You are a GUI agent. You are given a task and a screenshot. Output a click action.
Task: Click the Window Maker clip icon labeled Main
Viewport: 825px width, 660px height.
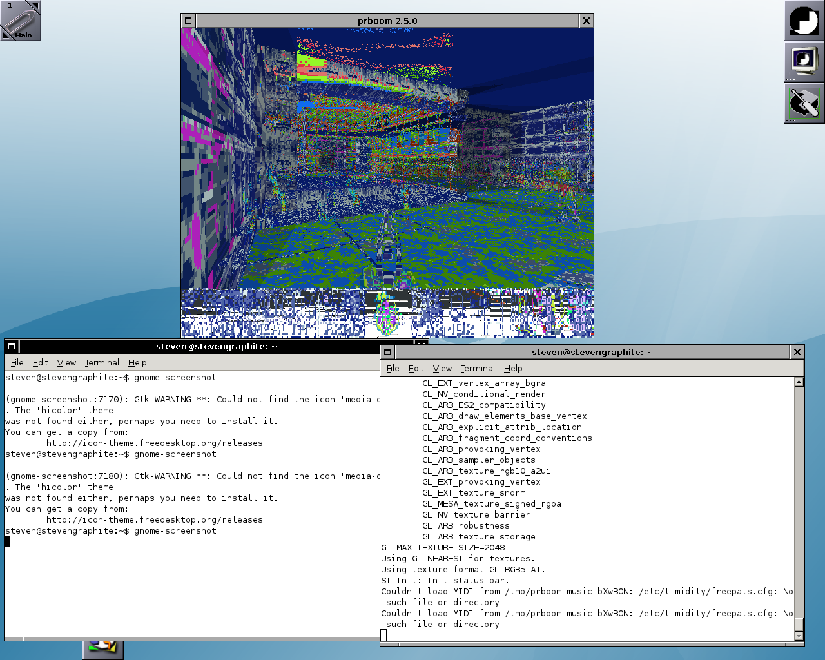[20, 20]
